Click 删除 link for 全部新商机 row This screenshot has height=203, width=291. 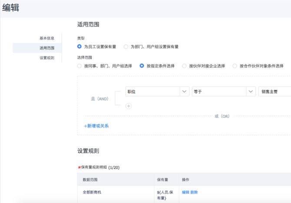pos(194,192)
